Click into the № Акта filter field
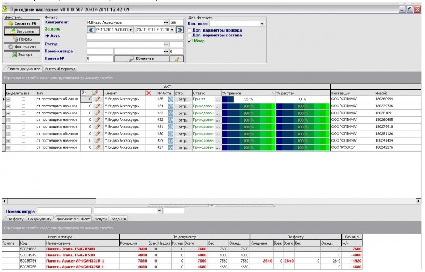 point(134,37)
